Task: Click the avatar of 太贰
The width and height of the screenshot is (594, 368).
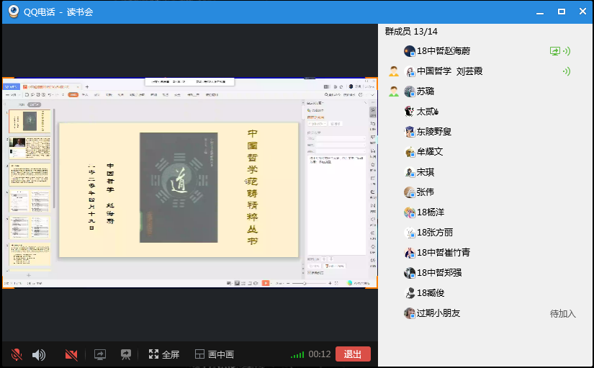Action: click(x=410, y=112)
